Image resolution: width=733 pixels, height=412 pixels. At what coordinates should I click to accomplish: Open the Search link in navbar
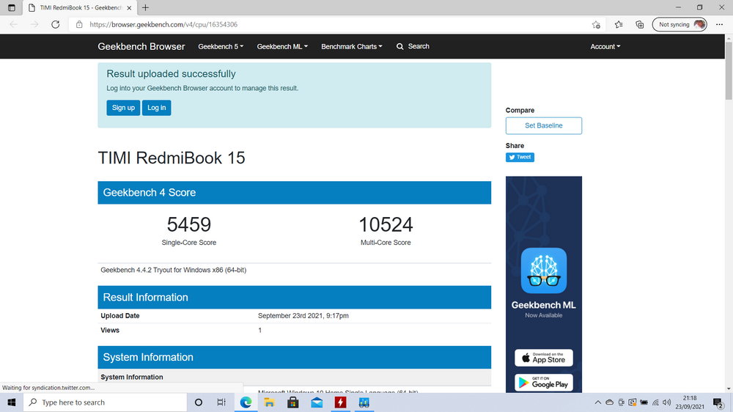coord(413,46)
